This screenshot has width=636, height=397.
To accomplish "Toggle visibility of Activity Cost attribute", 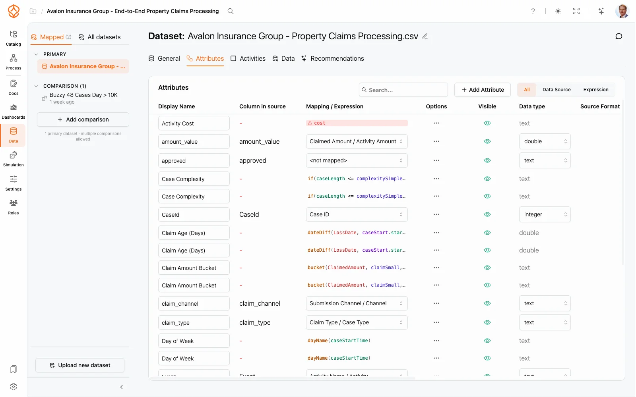I will (487, 123).
